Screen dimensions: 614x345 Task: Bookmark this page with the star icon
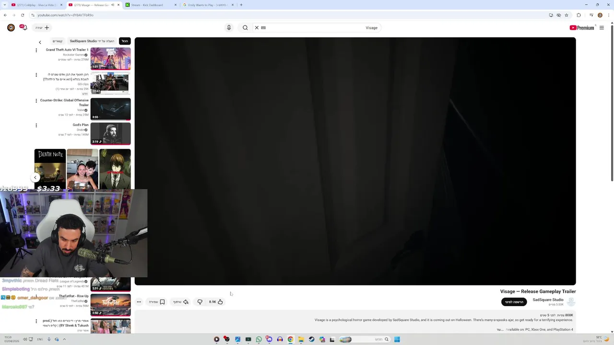567,15
